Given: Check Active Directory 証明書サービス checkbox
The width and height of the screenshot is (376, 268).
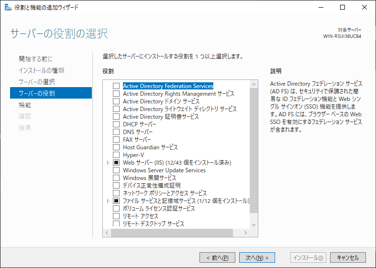Looking at the screenshot, I should (x=116, y=117).
